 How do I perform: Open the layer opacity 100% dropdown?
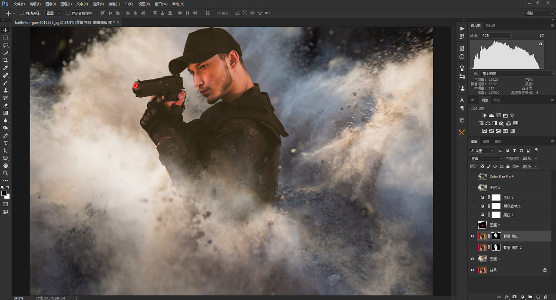tap(535, 158)
